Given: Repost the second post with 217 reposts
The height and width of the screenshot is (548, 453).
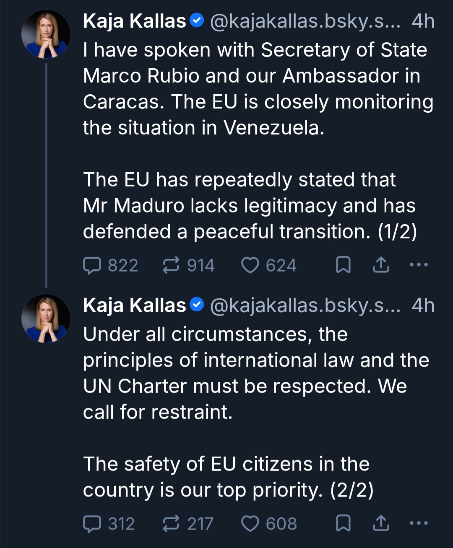Looking at the screenshot, I should (x=171, y=524).
